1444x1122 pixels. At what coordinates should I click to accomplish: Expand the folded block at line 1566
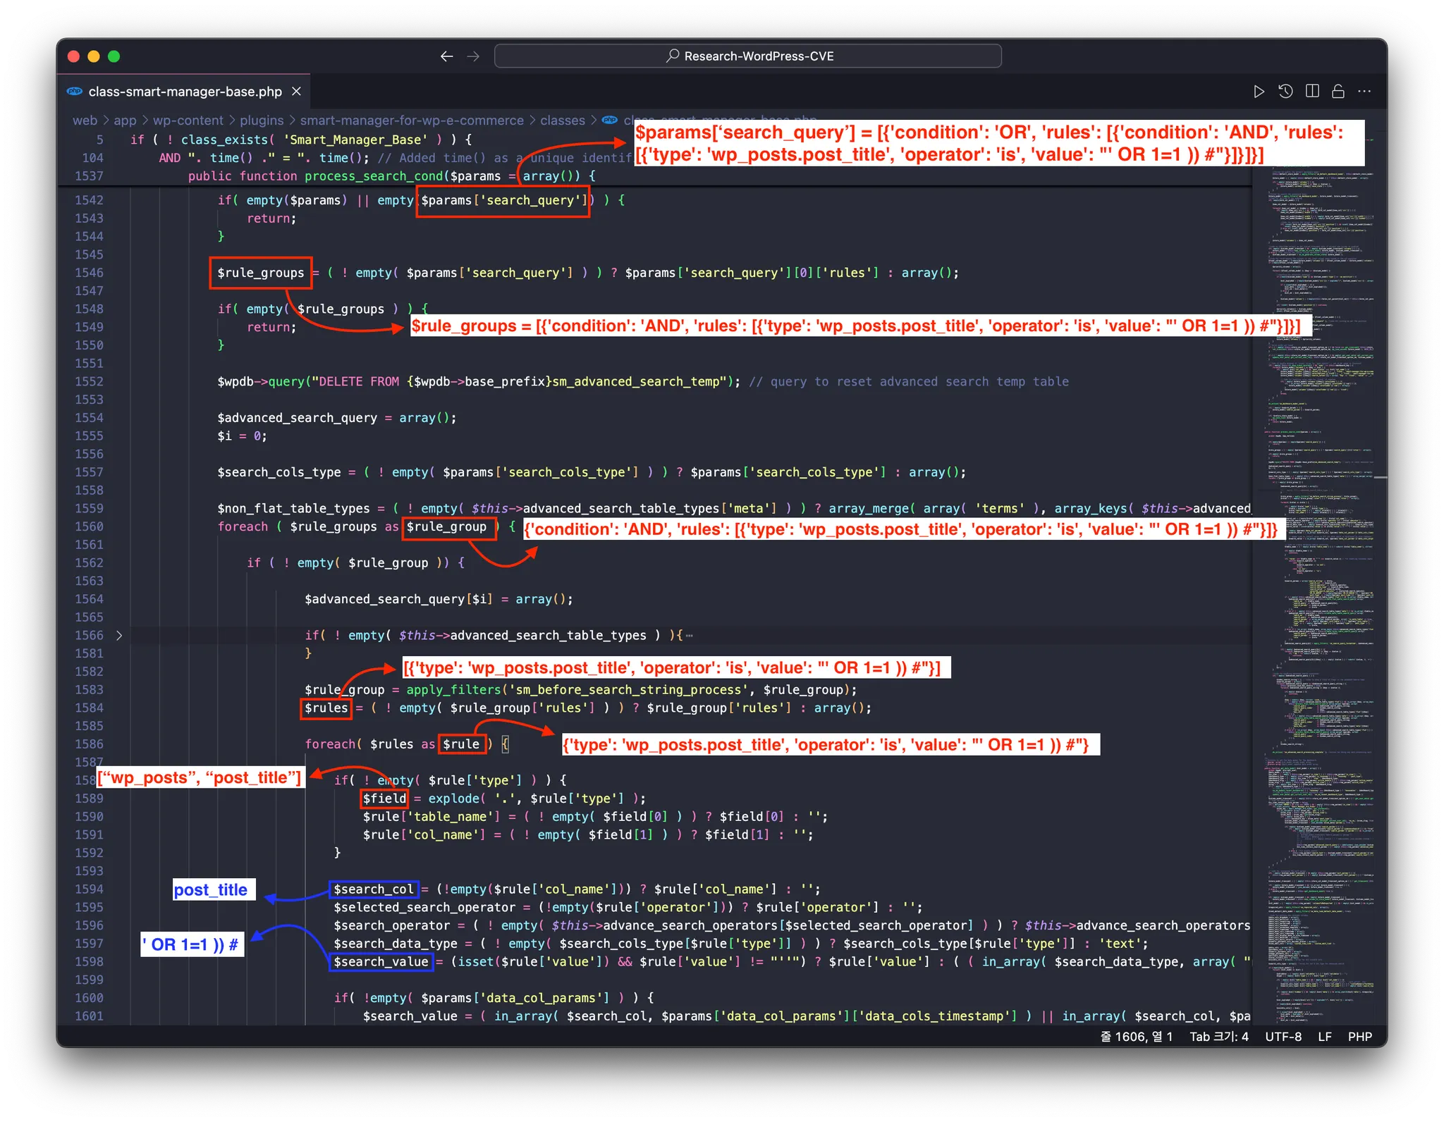(119, 636)
